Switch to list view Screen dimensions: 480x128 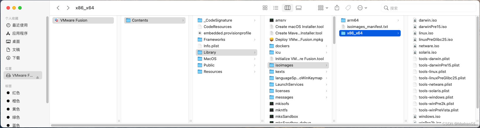tap(276, 8)
